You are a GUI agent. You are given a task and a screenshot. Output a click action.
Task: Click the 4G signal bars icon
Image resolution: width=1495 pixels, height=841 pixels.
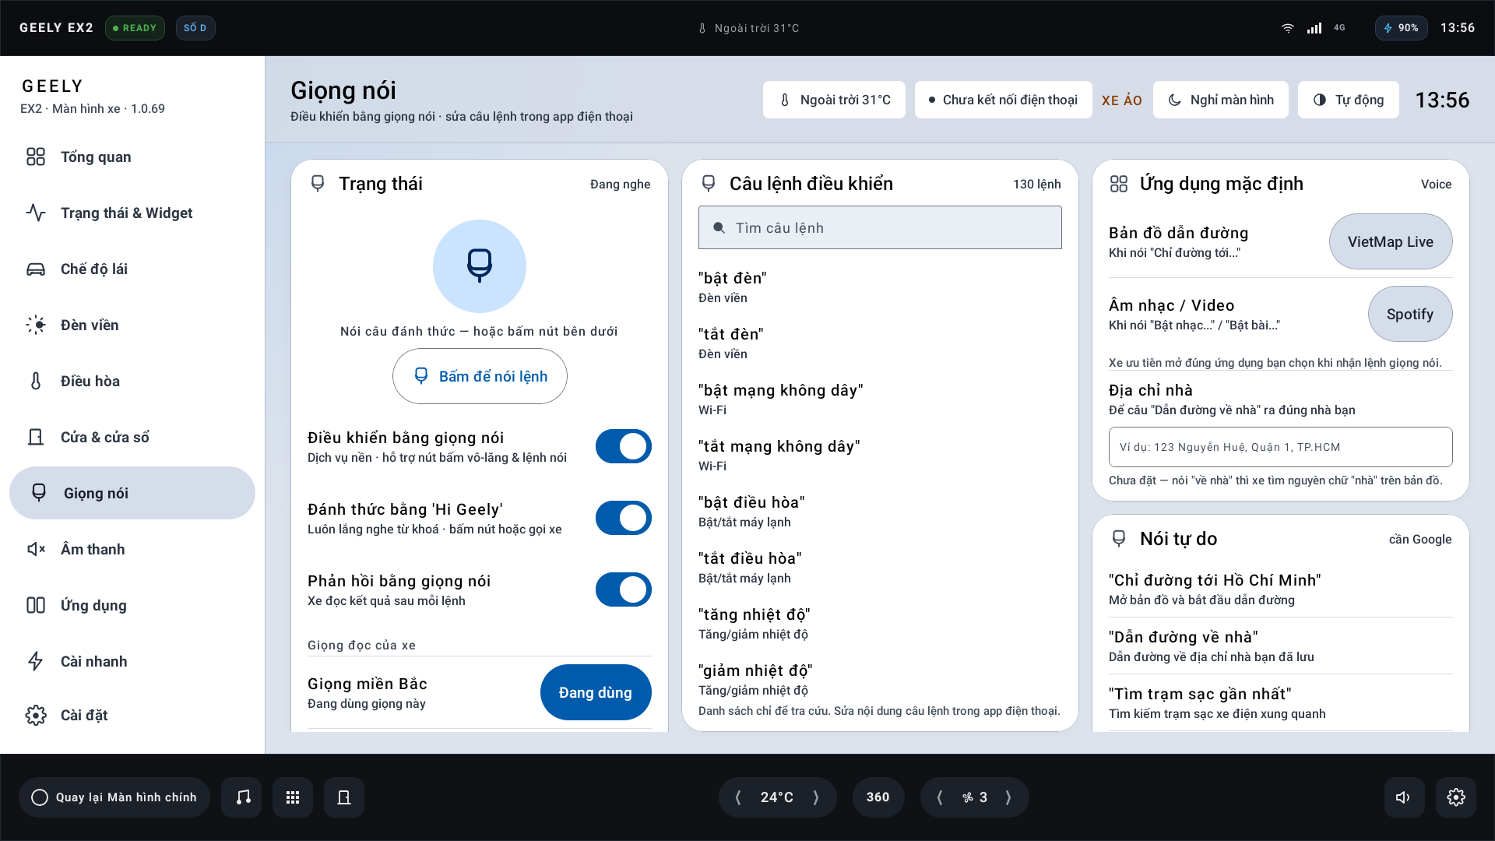pyautogui.click(x=1314, y=28)
